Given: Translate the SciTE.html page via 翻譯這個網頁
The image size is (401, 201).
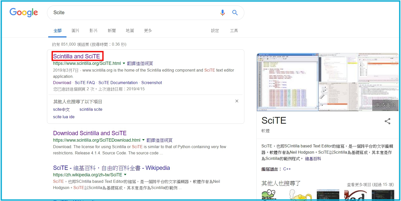Looking at the screenshot, I should coord(140,64).
